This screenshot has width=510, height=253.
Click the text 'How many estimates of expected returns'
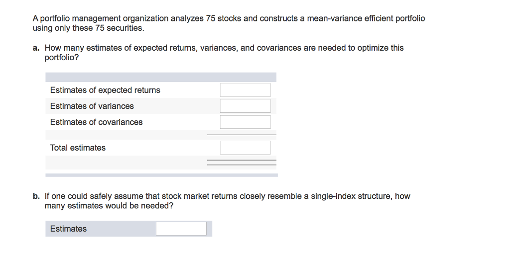coord(121,48)
